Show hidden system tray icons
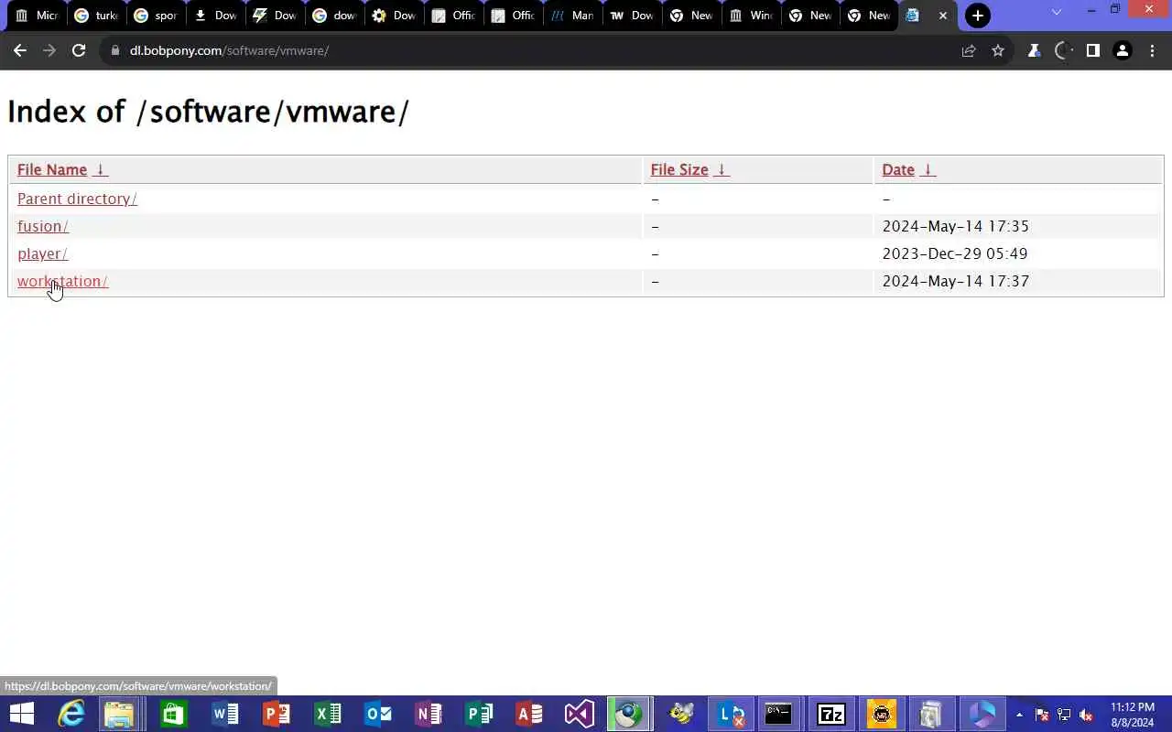The image size is (1172, 732). pos(1019,715)
